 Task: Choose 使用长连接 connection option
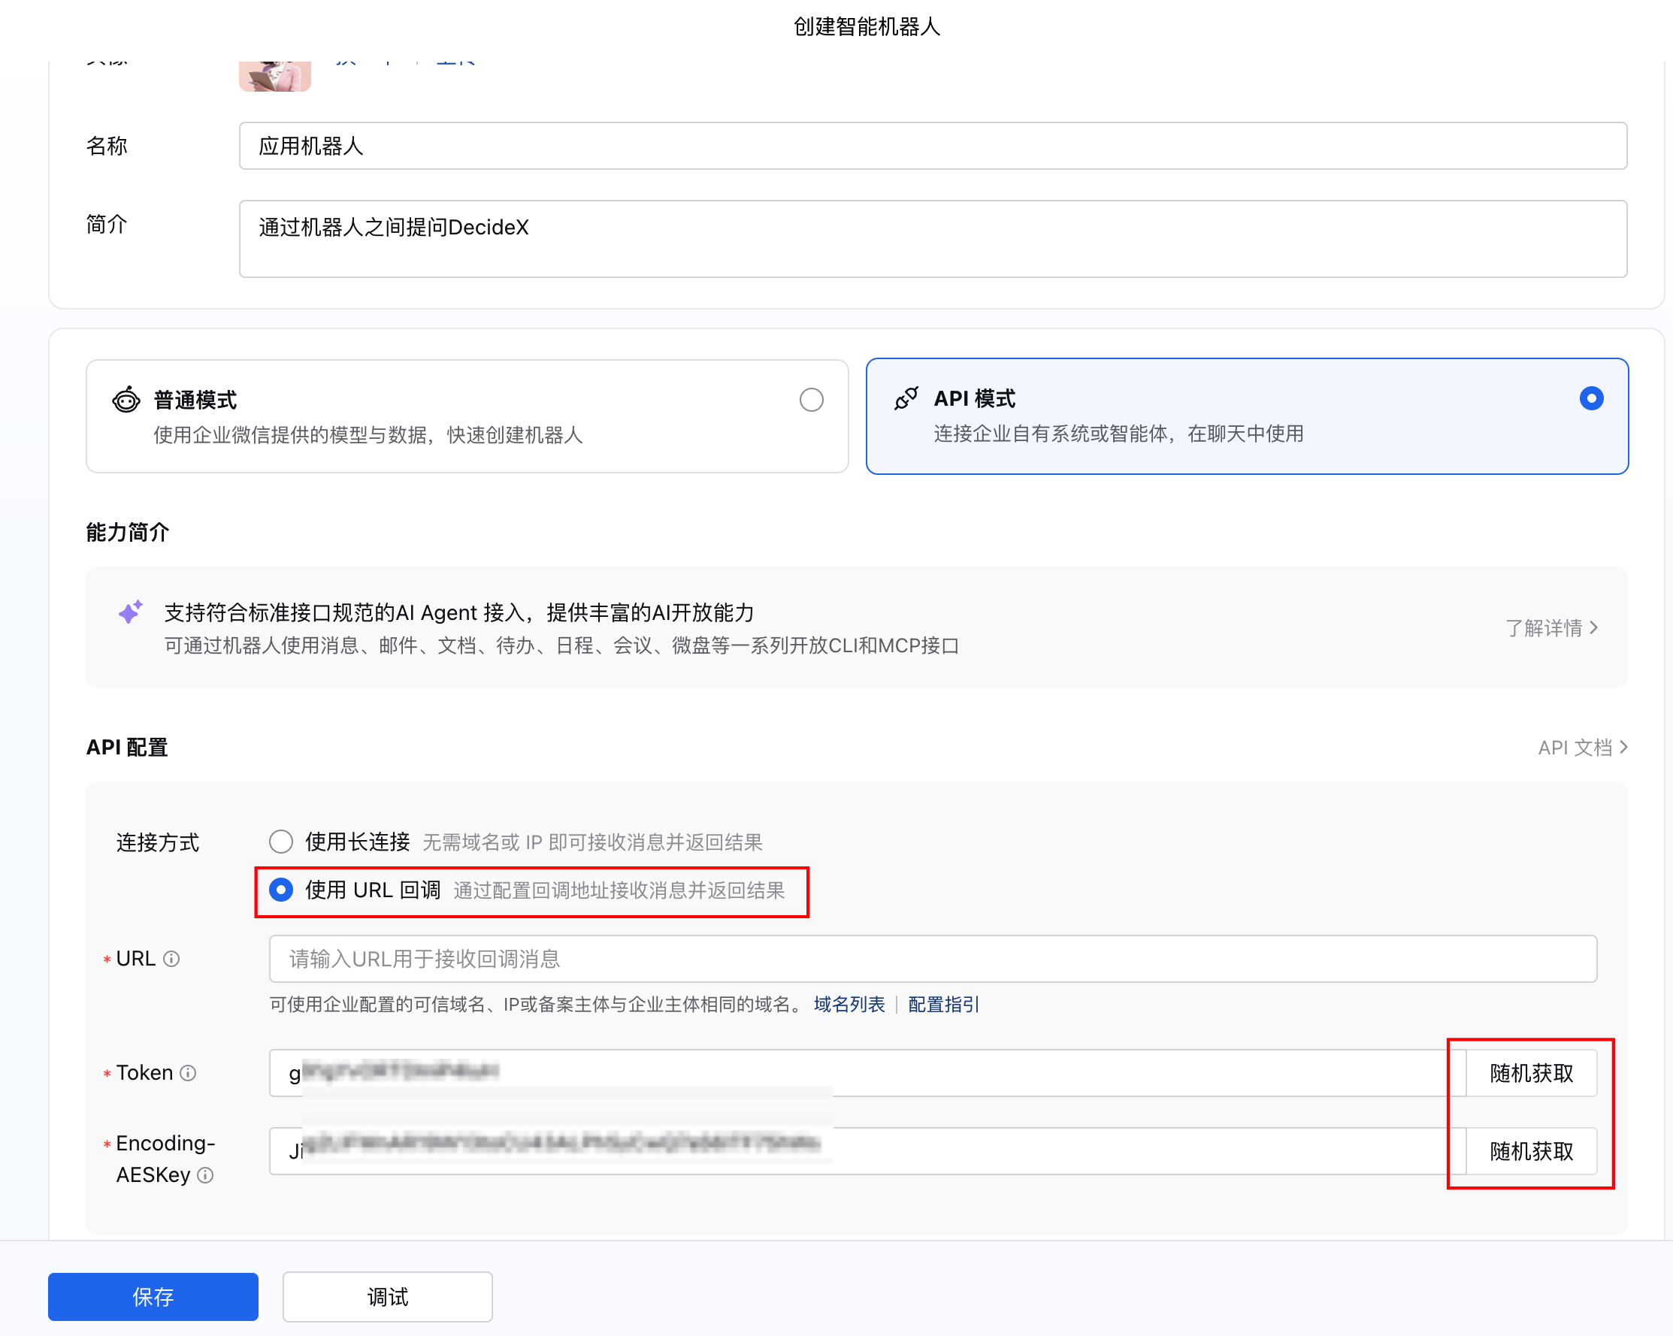(x=281, y=842)
